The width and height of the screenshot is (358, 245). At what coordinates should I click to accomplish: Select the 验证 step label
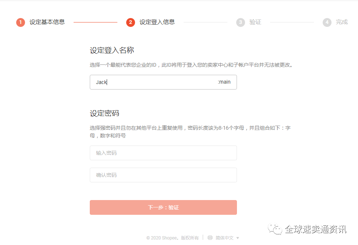point(256,22)
